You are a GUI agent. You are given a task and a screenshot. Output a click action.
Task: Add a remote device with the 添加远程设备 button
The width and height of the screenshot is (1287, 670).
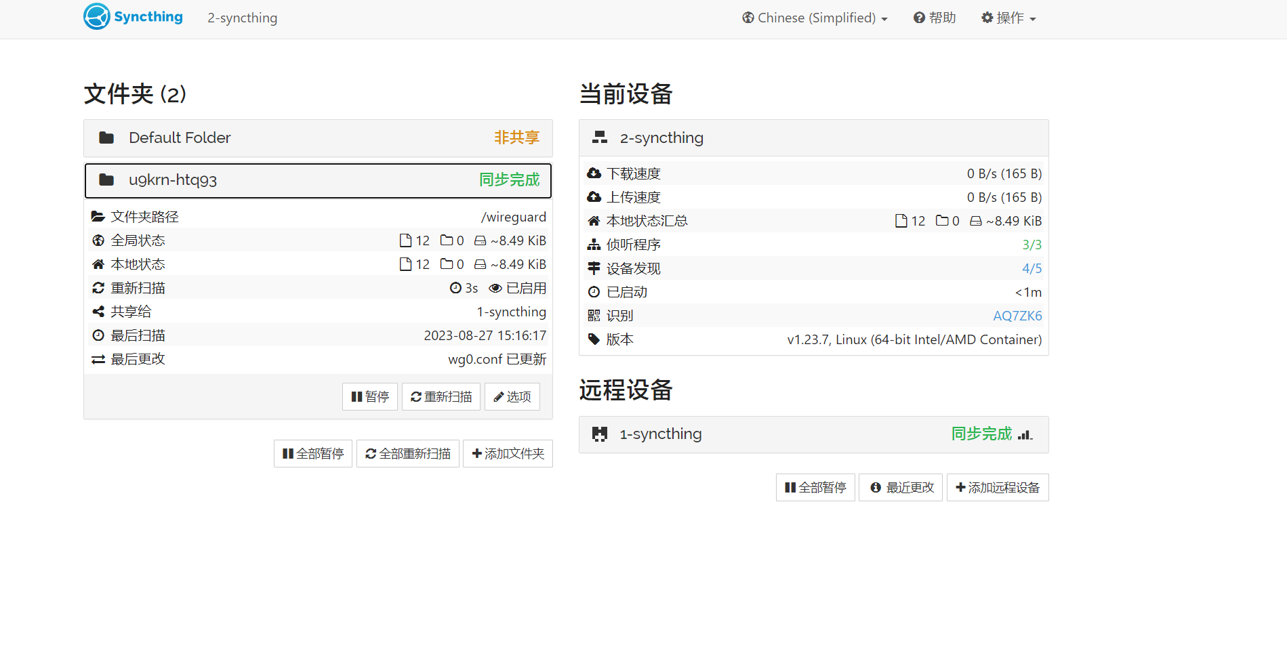998,487
